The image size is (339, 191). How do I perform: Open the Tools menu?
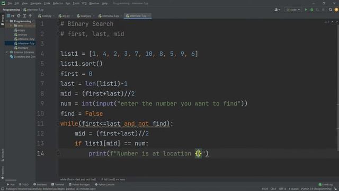point(76,3)
